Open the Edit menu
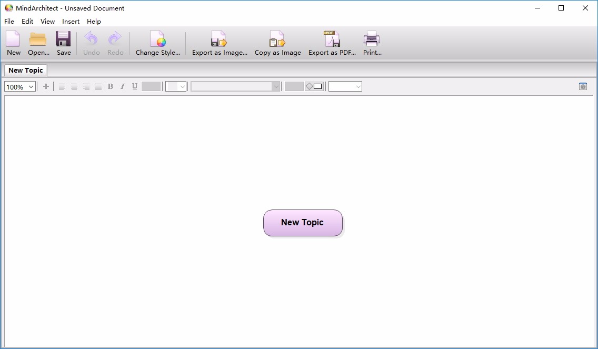 click(x=27, y=22)
